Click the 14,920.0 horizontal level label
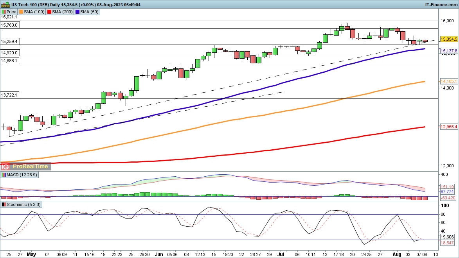 tap(10, 53)
